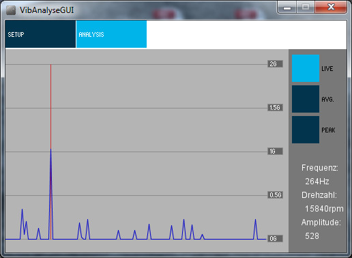Click the 264Hz frequency value
The image size is (352, 258).
click(x=317, y=182)
